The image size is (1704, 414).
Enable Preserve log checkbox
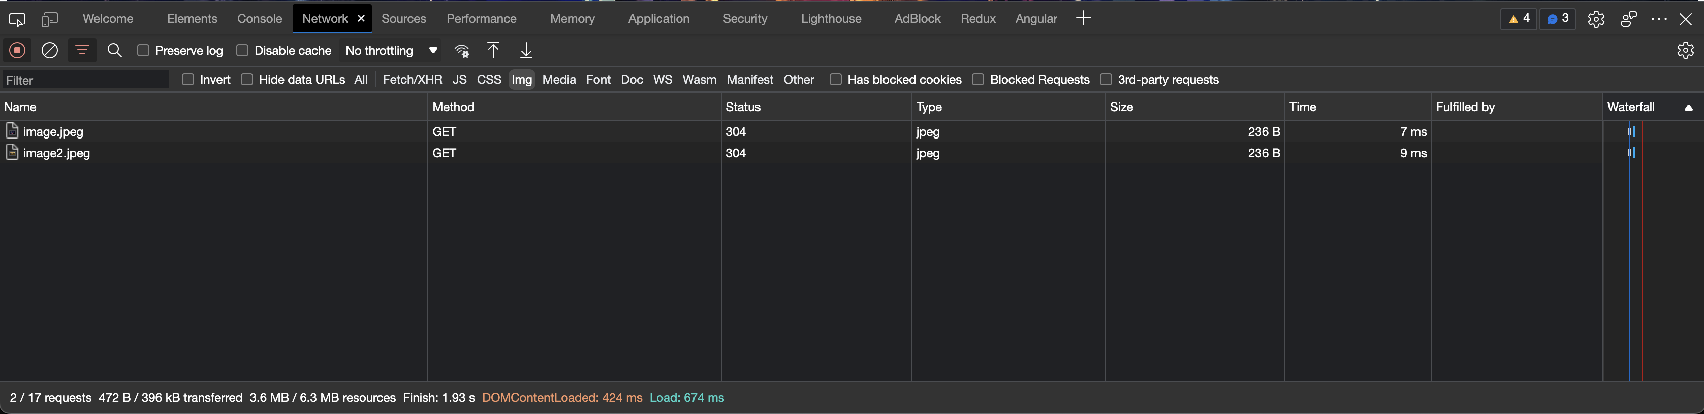(143, 50)
